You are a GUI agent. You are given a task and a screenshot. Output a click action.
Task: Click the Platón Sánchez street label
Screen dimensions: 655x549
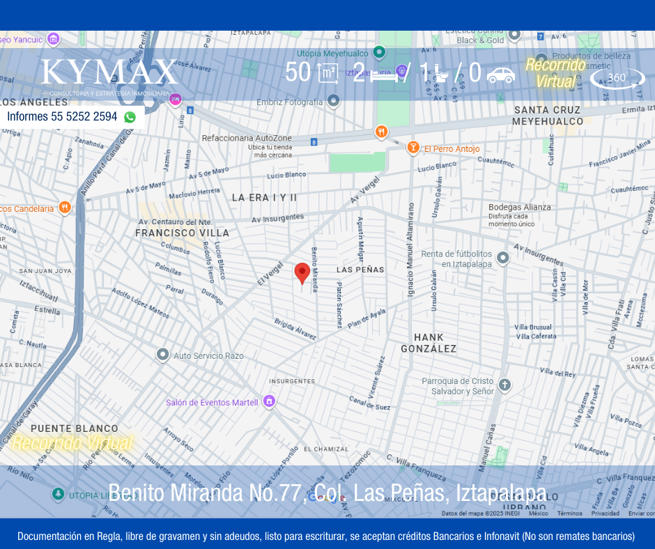click(339, 305)
